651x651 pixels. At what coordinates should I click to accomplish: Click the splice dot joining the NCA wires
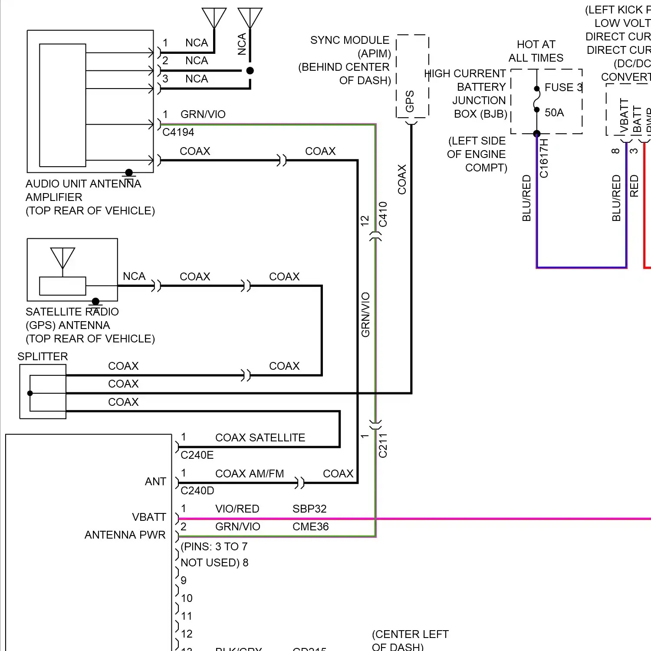[x=250, y=70]
